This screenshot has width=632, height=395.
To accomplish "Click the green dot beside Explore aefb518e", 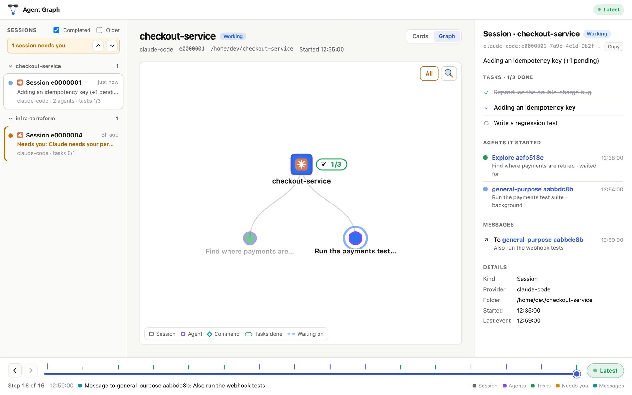I will click(485, 157).
